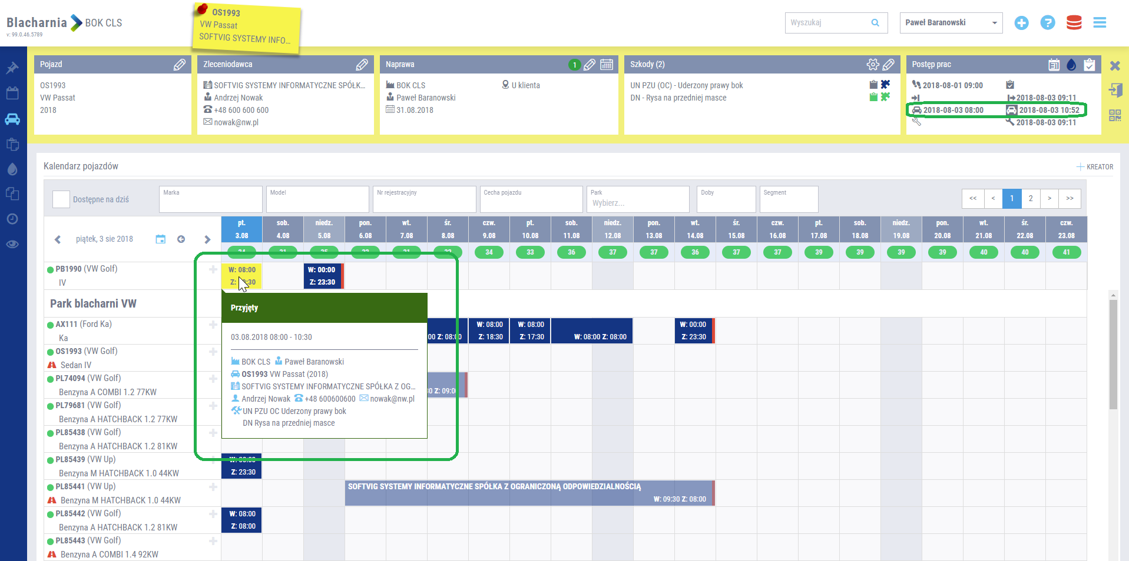1129x561 pixels.
Task: Click the car icon in left sidebar
Action: 12,119
